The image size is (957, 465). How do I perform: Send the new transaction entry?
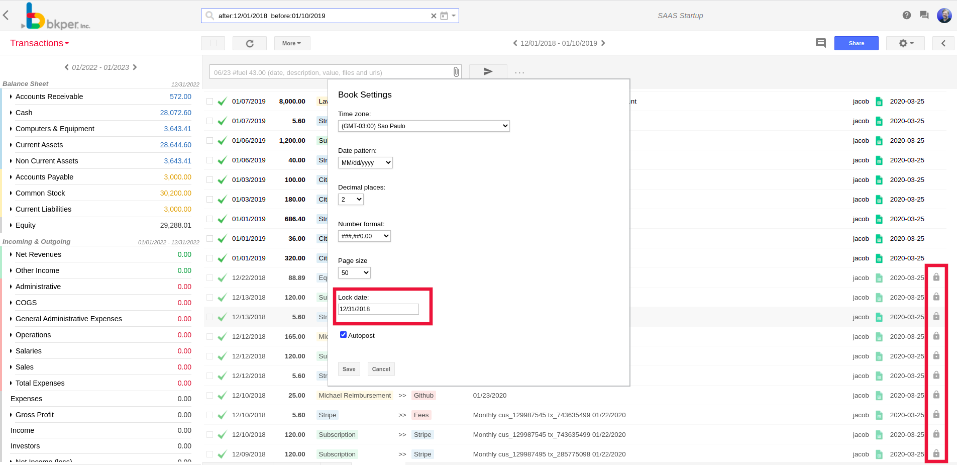(487, 72)
